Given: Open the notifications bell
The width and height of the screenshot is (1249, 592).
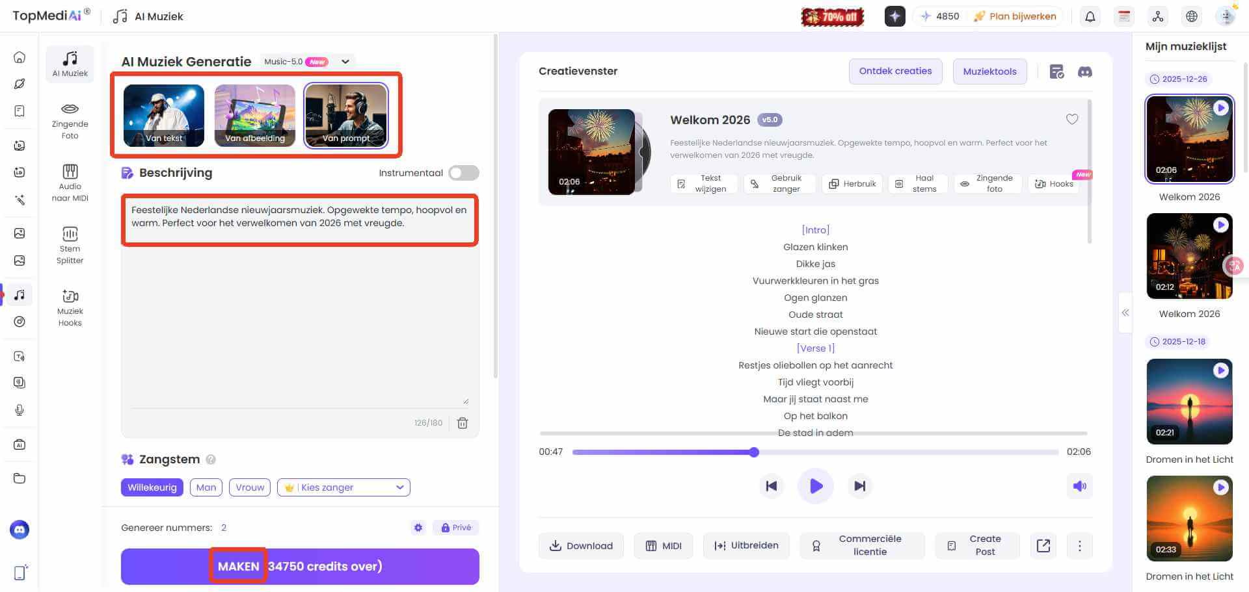Looking at the screenshot, I should tap(1090, 16).
